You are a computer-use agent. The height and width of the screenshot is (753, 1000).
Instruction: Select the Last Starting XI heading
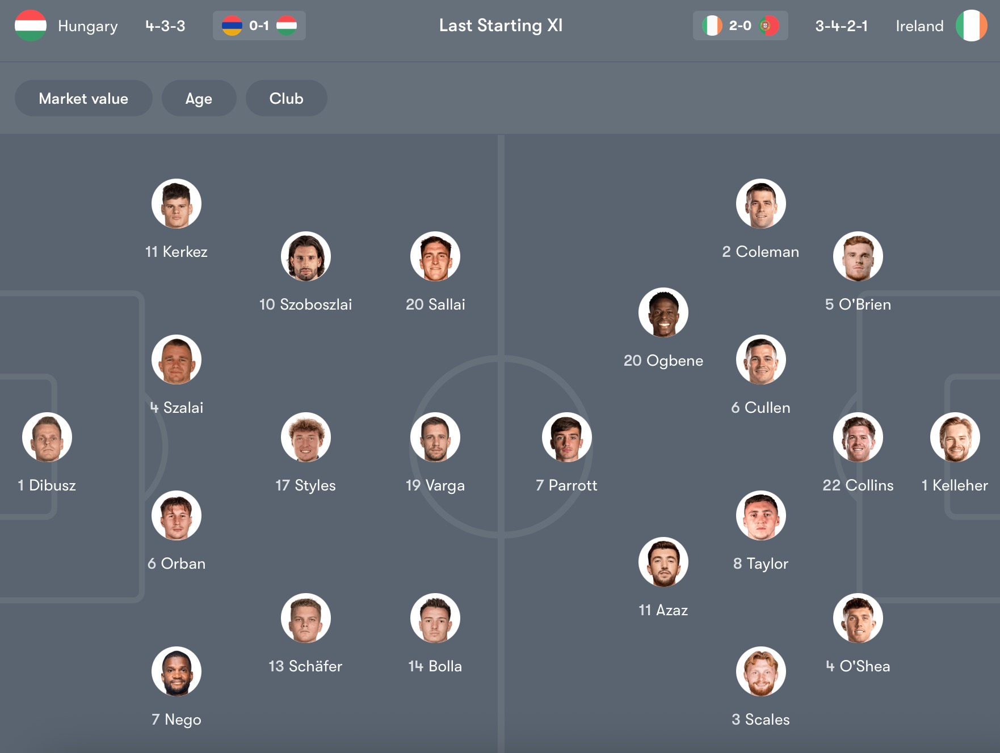[500, 26]
